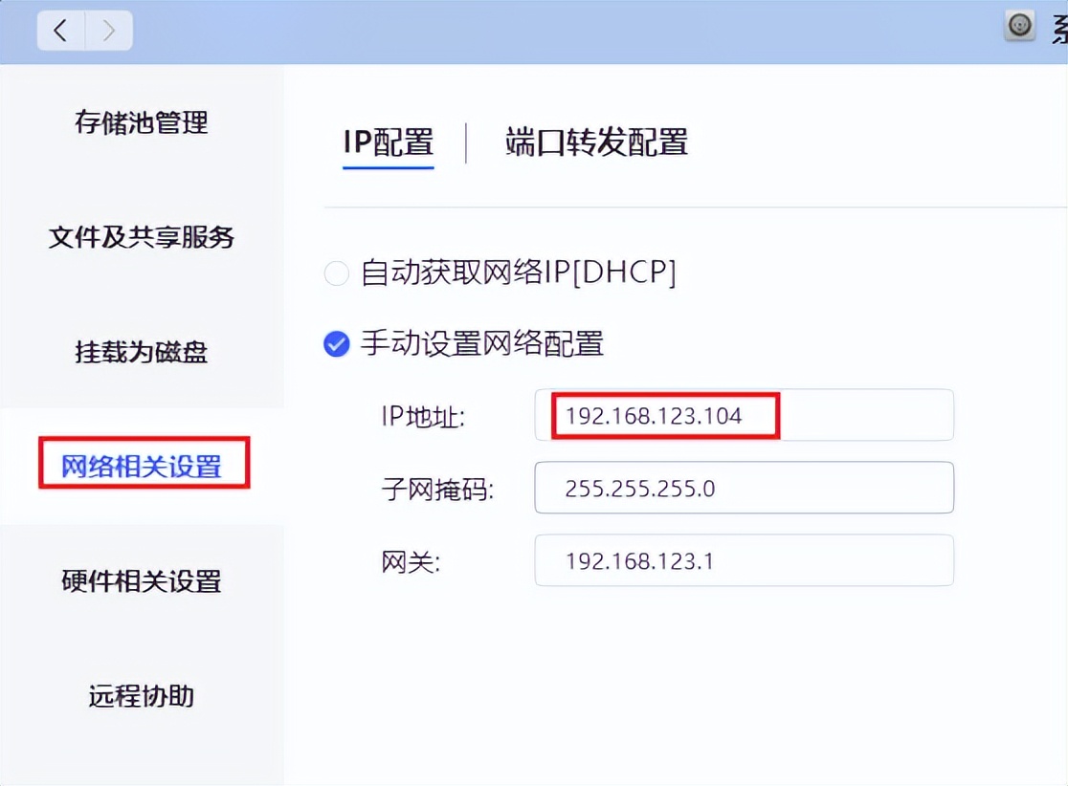Click the 网关 input field

(744, 560)
